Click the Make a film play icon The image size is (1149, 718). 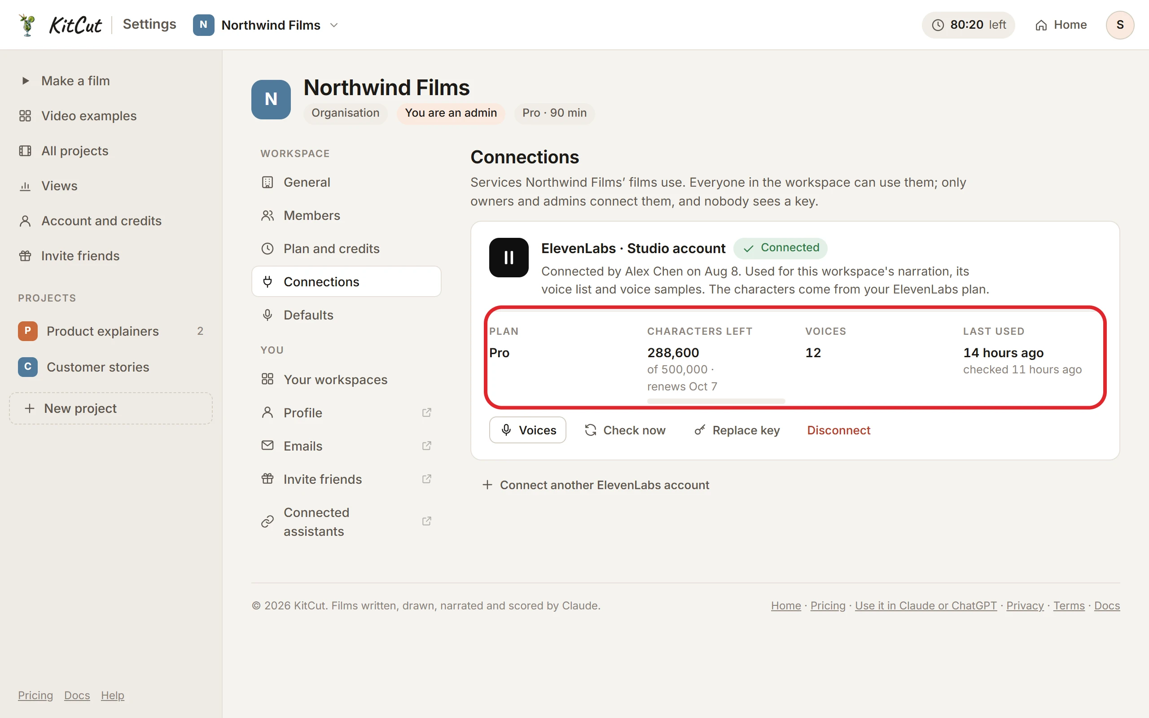26,81
